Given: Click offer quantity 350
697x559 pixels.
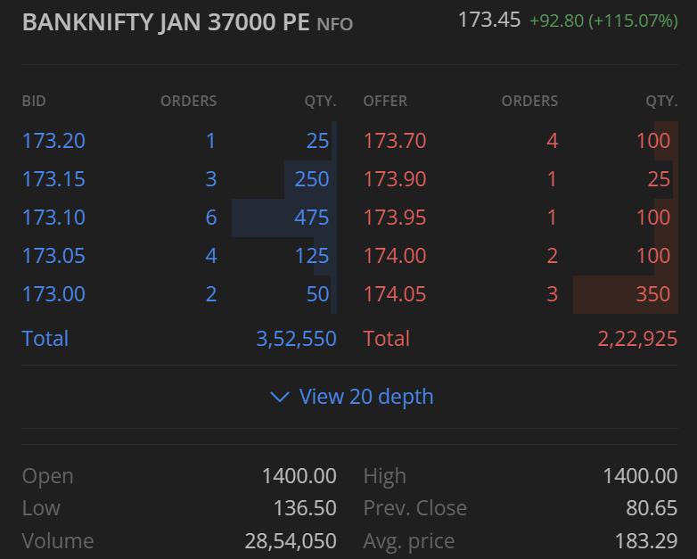Looking at the screenshot, I should pyautogui.click(x=653, y=294).
